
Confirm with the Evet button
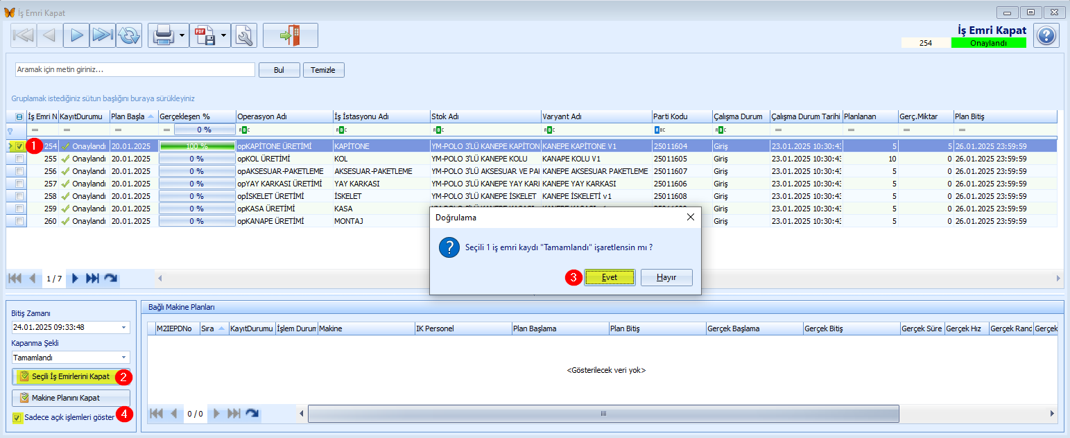coord(610,277)
